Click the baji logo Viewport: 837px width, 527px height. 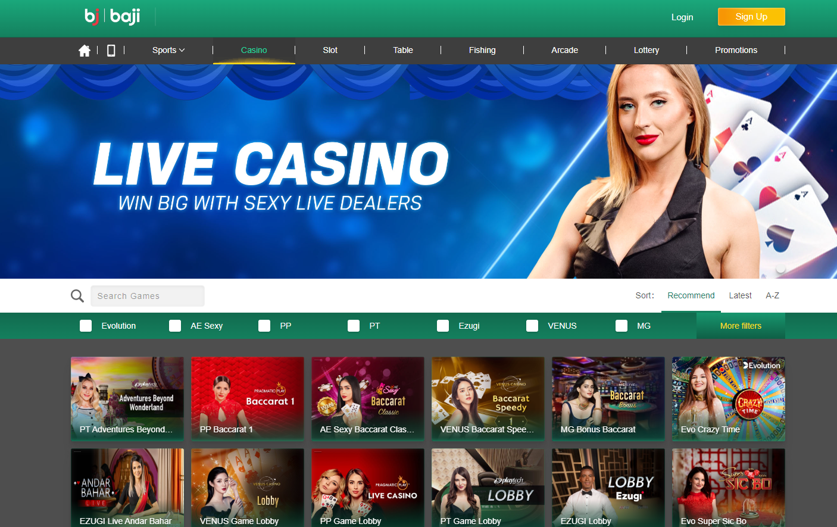[113, 17]
